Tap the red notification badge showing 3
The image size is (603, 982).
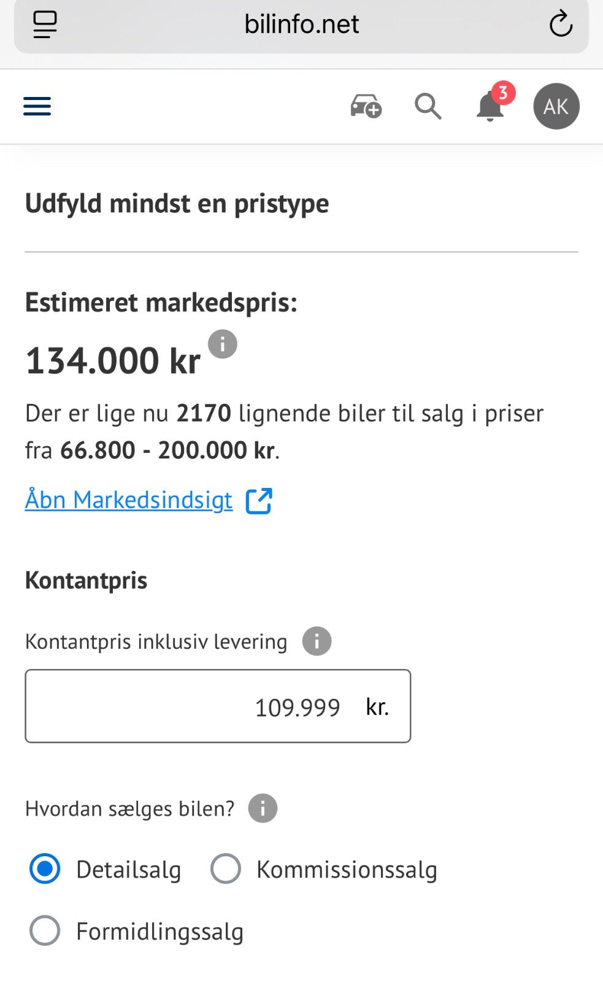pyautogui.click(x=503, y=93)
